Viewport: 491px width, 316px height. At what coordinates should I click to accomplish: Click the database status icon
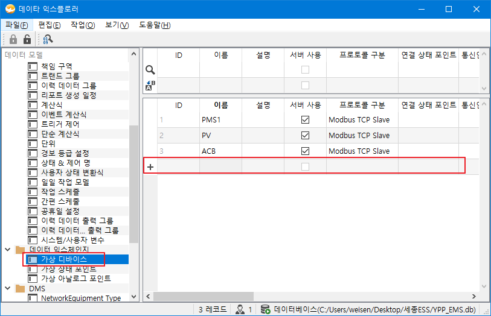pyautogui.click(x=266, y=310)
